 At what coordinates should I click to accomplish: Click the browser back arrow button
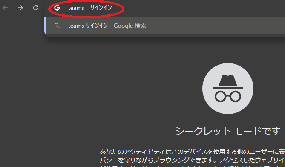[5, 8]
